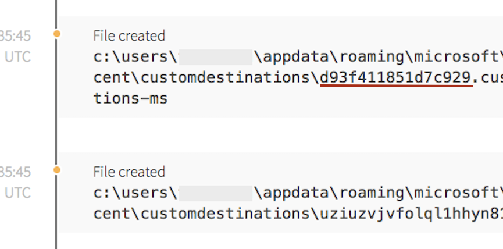Screen dimensions: 503x249
Task: Click redacted username in the d93f411851d7c929 path
Action: [215, 57]
